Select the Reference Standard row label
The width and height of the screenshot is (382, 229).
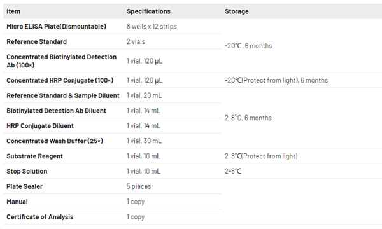pyautogui.click(x=36, y=41)
